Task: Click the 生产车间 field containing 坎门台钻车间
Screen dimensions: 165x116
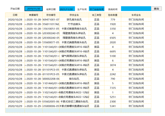Action: point(96,9)
